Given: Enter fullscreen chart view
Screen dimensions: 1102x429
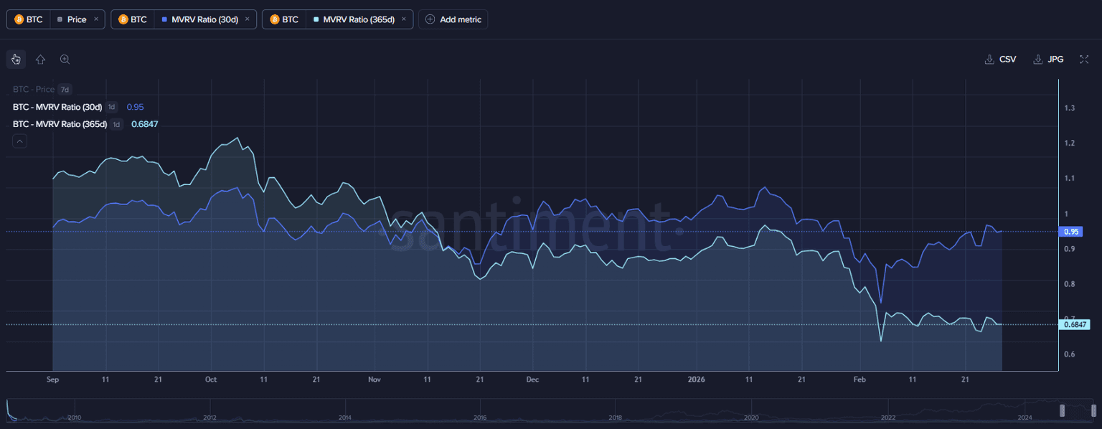Looking at the screenshot, I should coord(1084,60).
